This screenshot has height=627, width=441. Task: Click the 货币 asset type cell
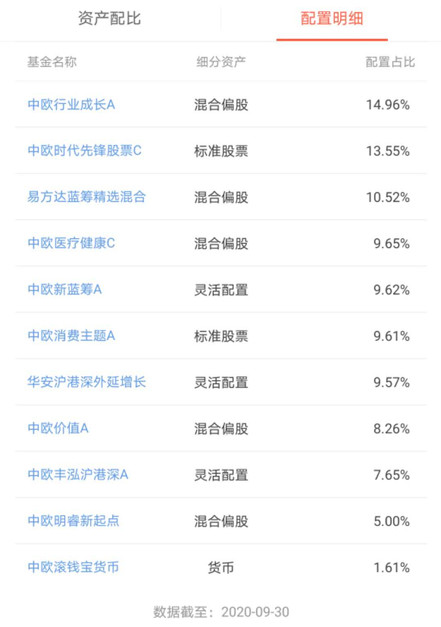[x=221, y=568]
